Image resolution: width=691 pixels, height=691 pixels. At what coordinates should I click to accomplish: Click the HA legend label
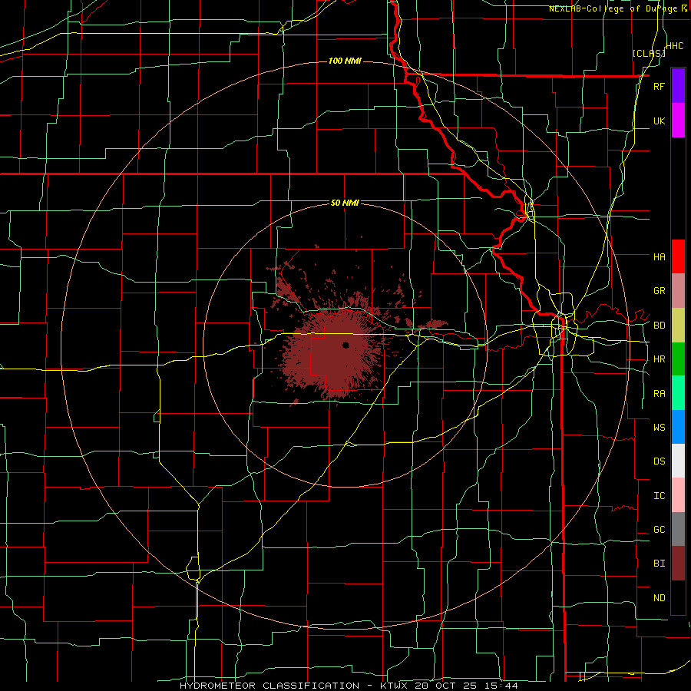pos(659,256)
